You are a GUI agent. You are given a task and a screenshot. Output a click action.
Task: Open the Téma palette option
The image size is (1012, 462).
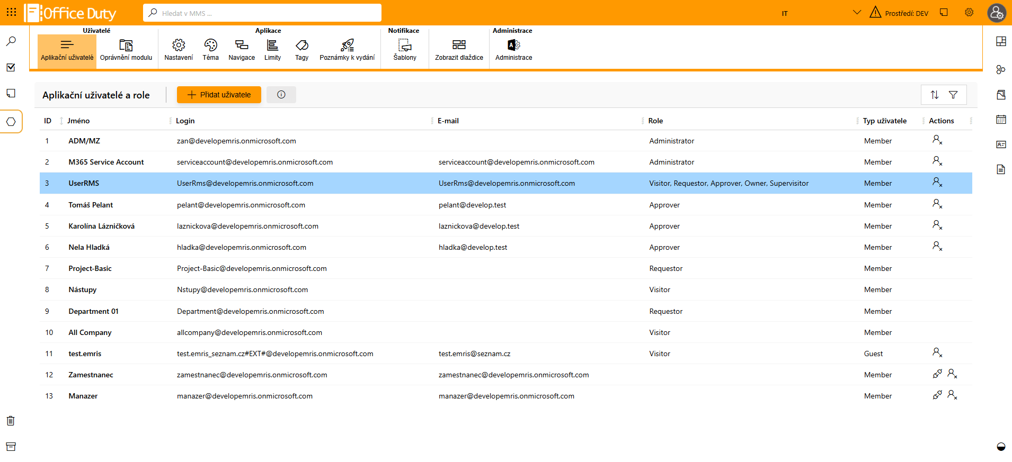[210, 51]
